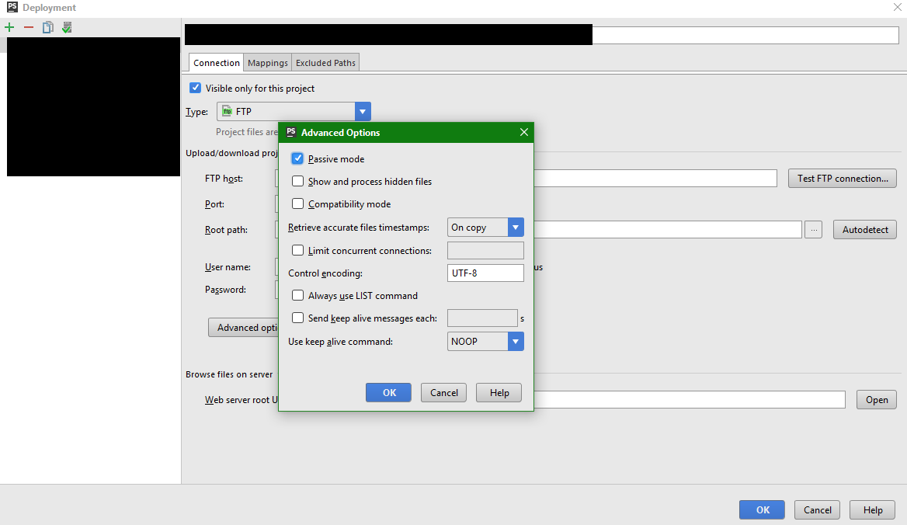Expand the Type FTP dropdown arrow
This screenshot has width=907, height=525.
click(x=363, y=112)
